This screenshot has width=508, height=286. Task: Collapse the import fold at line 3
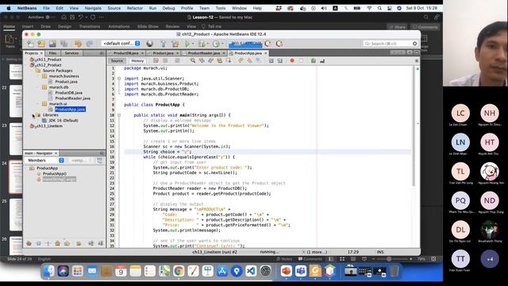(x=119, y=79)
